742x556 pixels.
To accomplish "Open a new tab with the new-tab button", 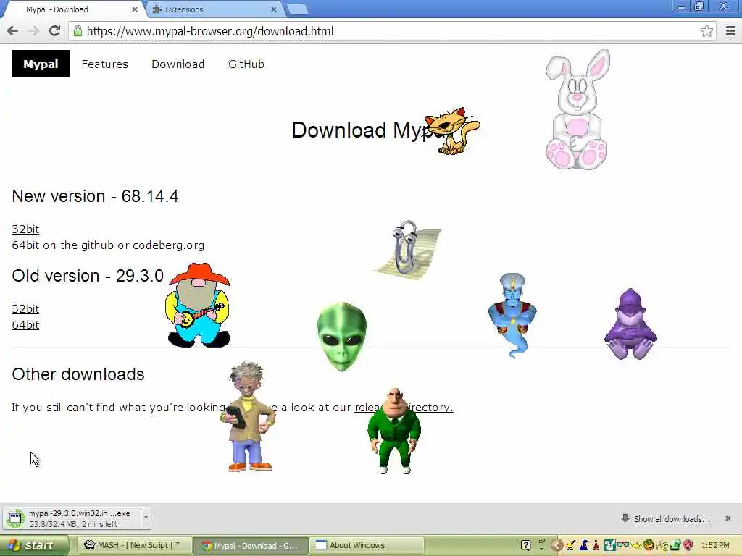I will 297,9.
